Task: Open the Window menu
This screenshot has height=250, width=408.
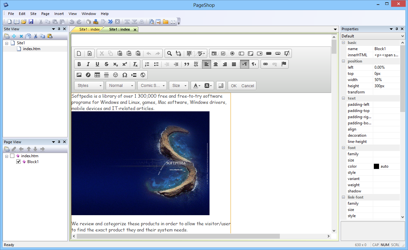Action: point(88,14)
